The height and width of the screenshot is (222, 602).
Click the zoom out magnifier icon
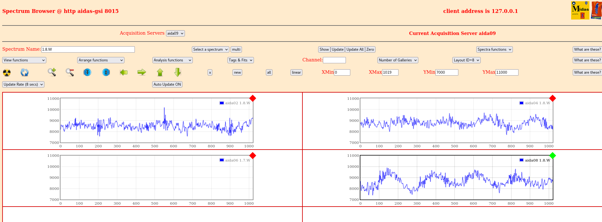[70, 72]
